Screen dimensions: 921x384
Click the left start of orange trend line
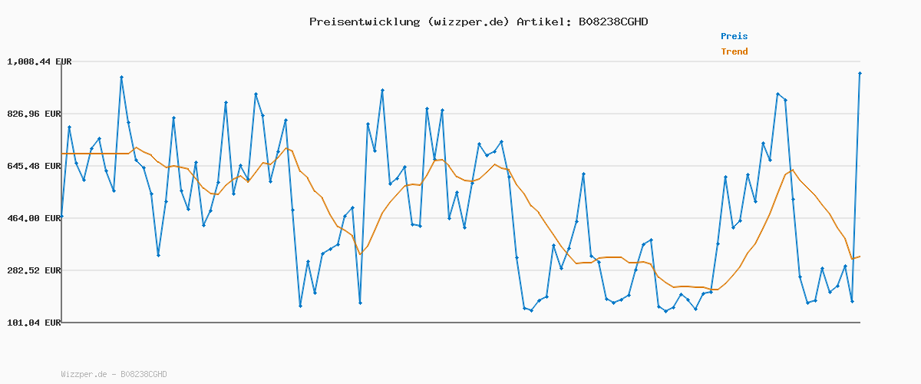click(62, 154)
